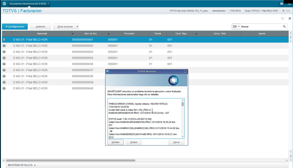Click the search magnifier icon
The height and width of the screenshot is (168, 293).
pos(284,27)
